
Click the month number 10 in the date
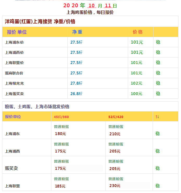pyautogui.click(x=91, y=6)
